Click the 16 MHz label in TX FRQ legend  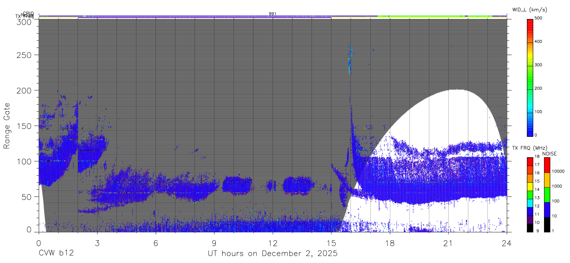[x=538, y=173]
